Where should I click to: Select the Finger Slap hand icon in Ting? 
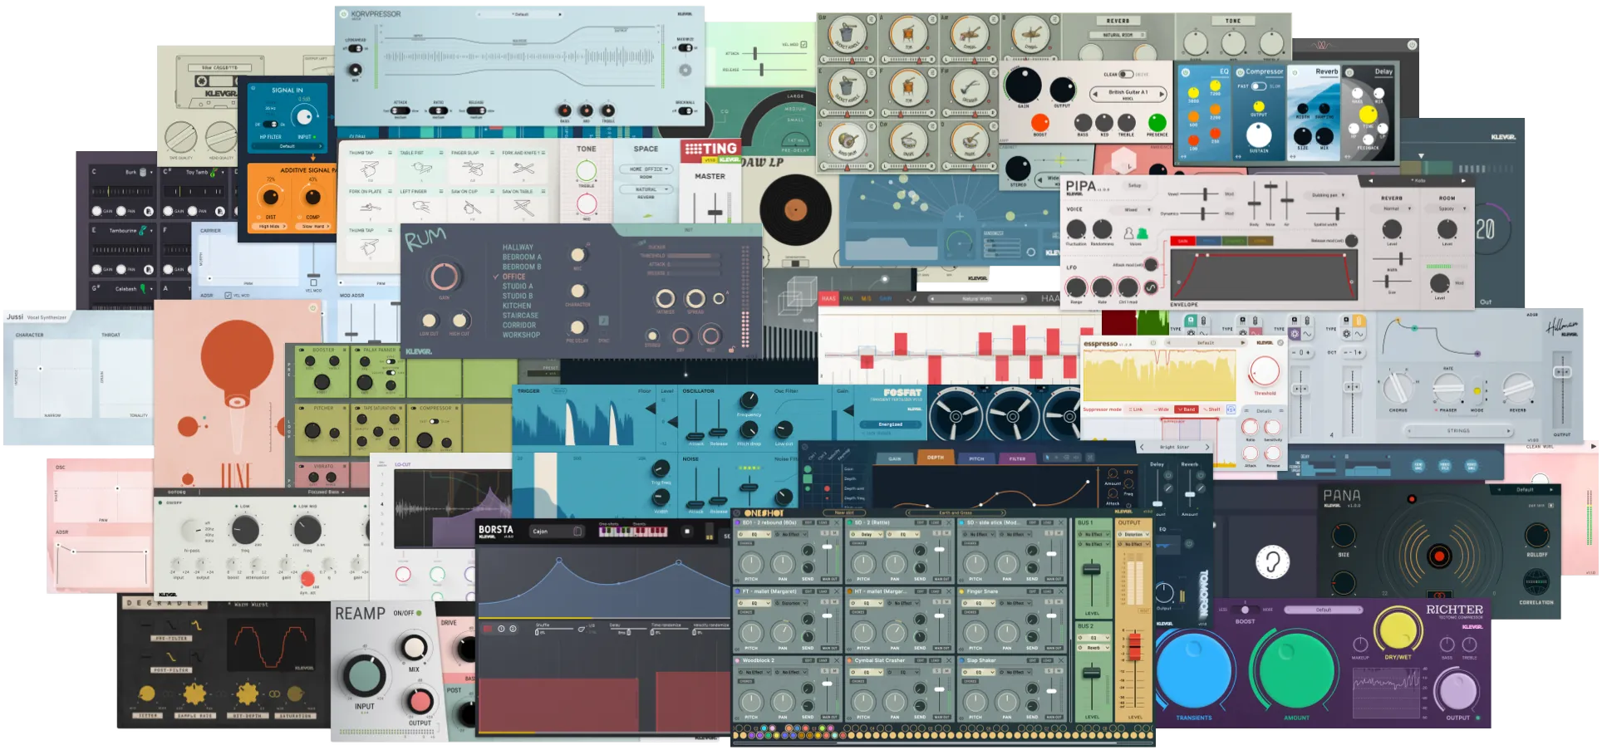[x=472, y=169]
